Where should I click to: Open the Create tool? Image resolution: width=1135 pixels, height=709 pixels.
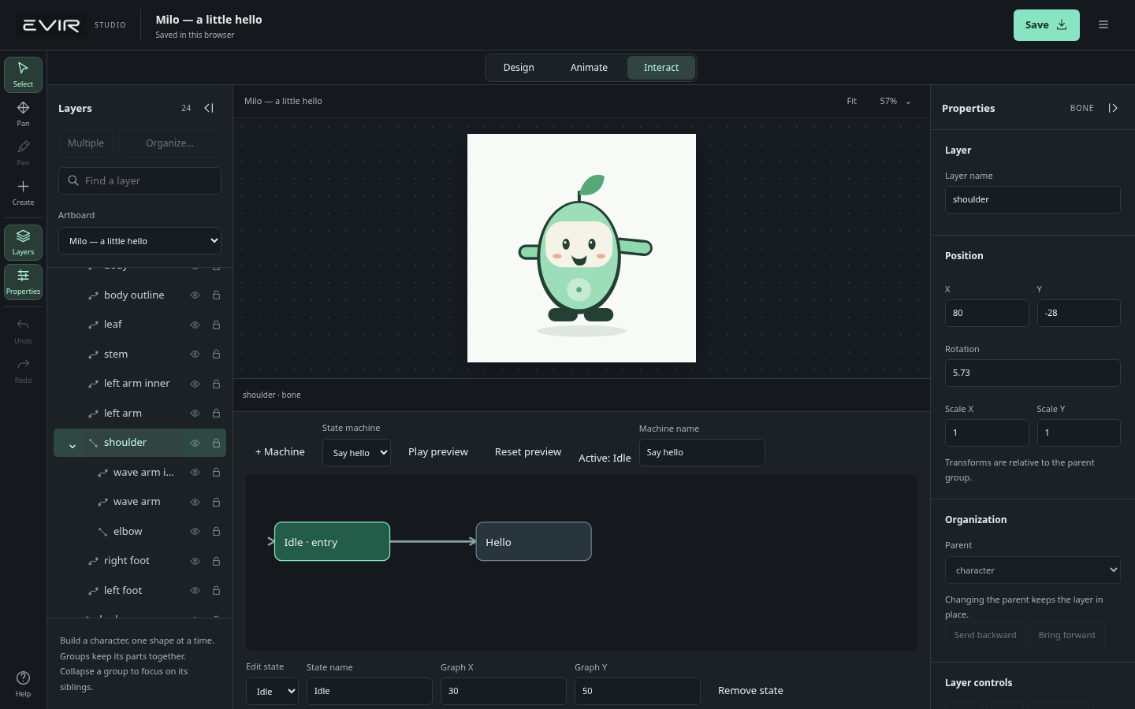pyautogui.click(x=23, y=193)
